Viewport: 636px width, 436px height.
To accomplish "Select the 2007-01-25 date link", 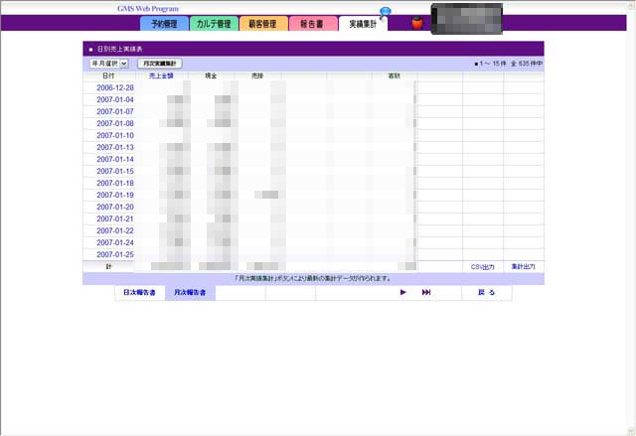I will click(x=115, y=254).
